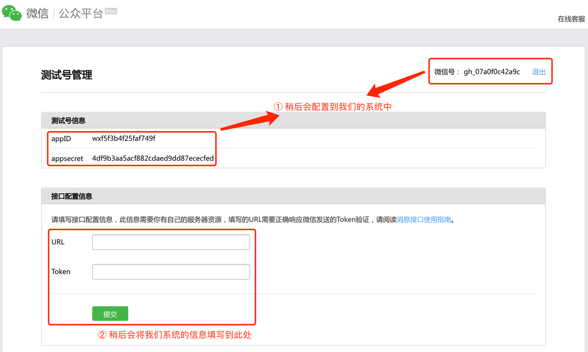The width and height of the screenshot is (588, 352).
Task: Focus the URL input field
Action: [x=171, y=242]
